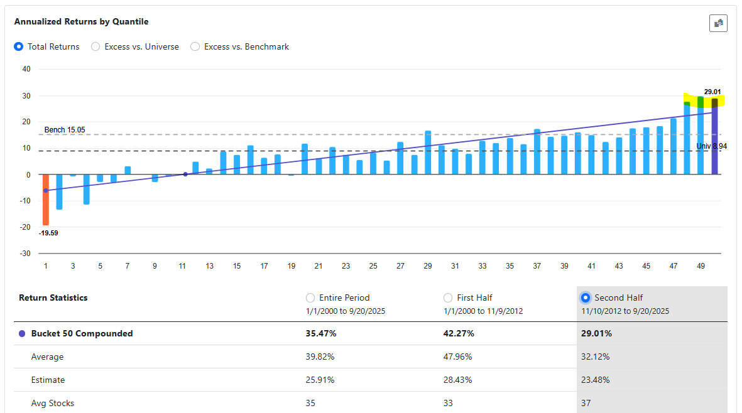Click the Average row label
742x413 pixels.
click(x=47, y=357)
